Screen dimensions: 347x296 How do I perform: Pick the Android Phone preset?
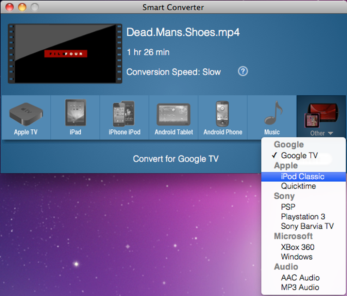[x=222, y=118]
